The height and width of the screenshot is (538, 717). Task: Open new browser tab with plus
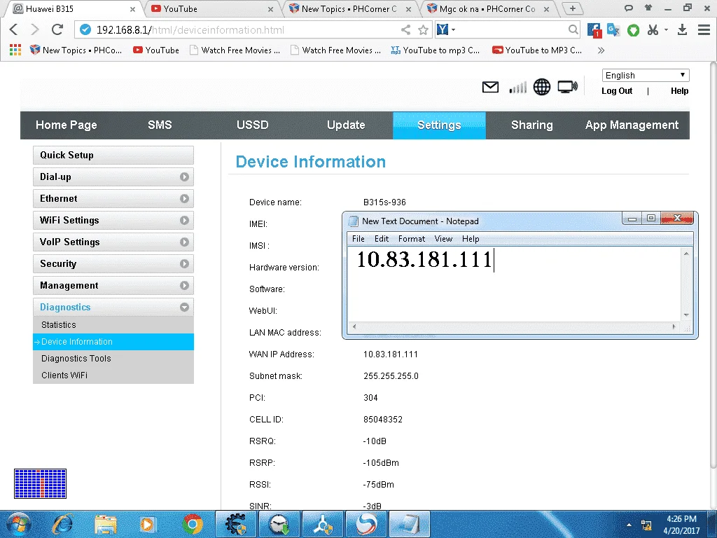point(573,8)
